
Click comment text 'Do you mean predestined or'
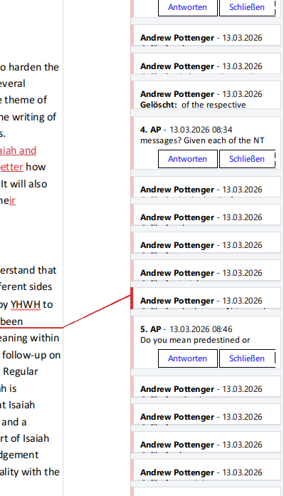pyautogui.click(x=195, y=340)
